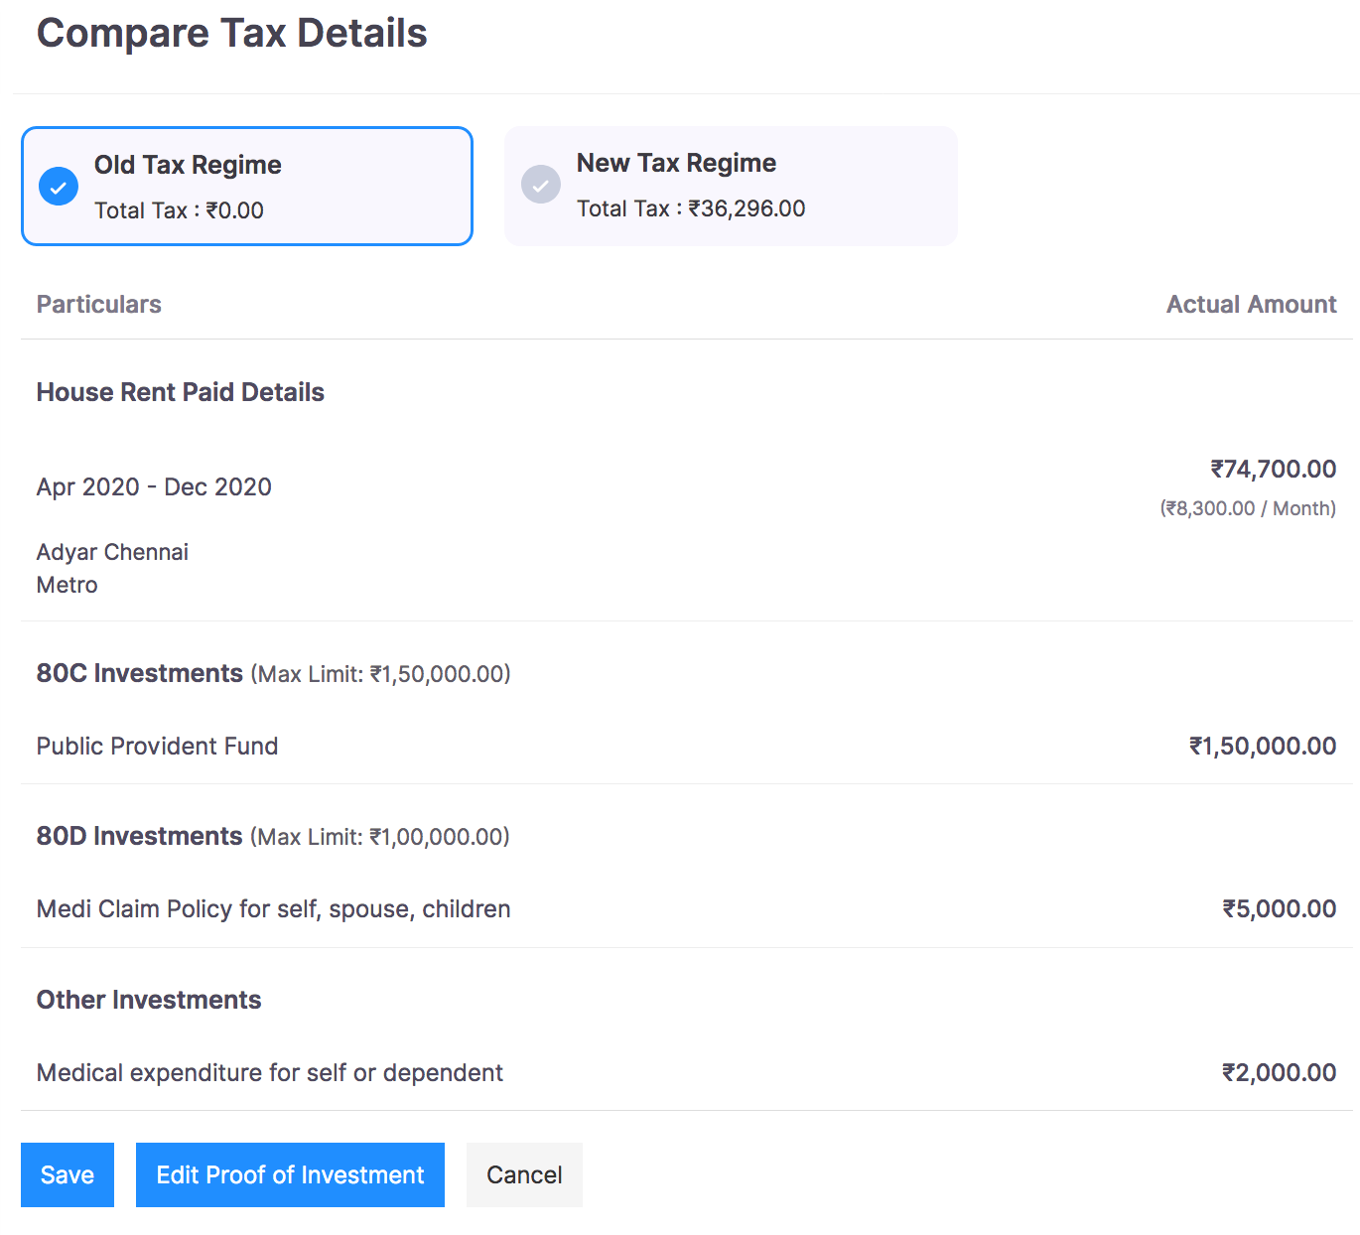The height and width of the screenshot is (1235, 1360).
Task: Click the Save button
Action: coord(68,1174)
